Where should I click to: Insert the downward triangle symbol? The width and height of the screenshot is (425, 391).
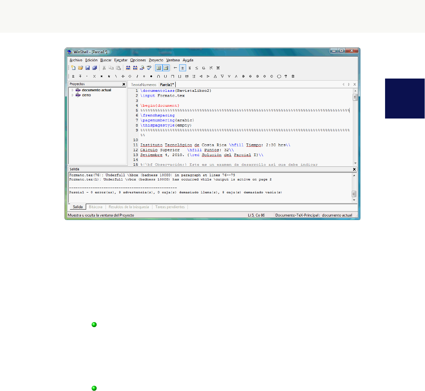pos(222,76)
